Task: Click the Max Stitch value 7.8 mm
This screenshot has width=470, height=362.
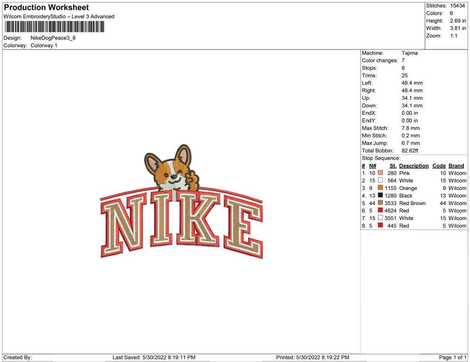Action: point(411,128)
